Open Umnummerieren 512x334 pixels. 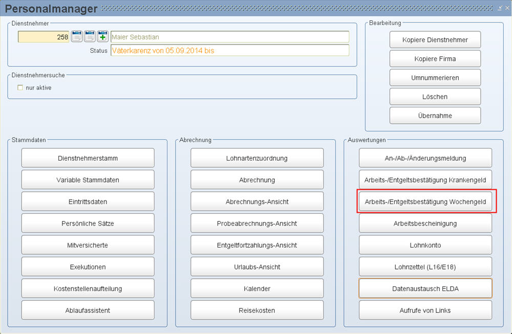click(x=435, y=78)
